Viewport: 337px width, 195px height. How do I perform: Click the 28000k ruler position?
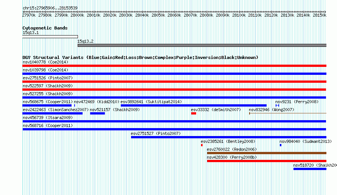tap(77, 15)
